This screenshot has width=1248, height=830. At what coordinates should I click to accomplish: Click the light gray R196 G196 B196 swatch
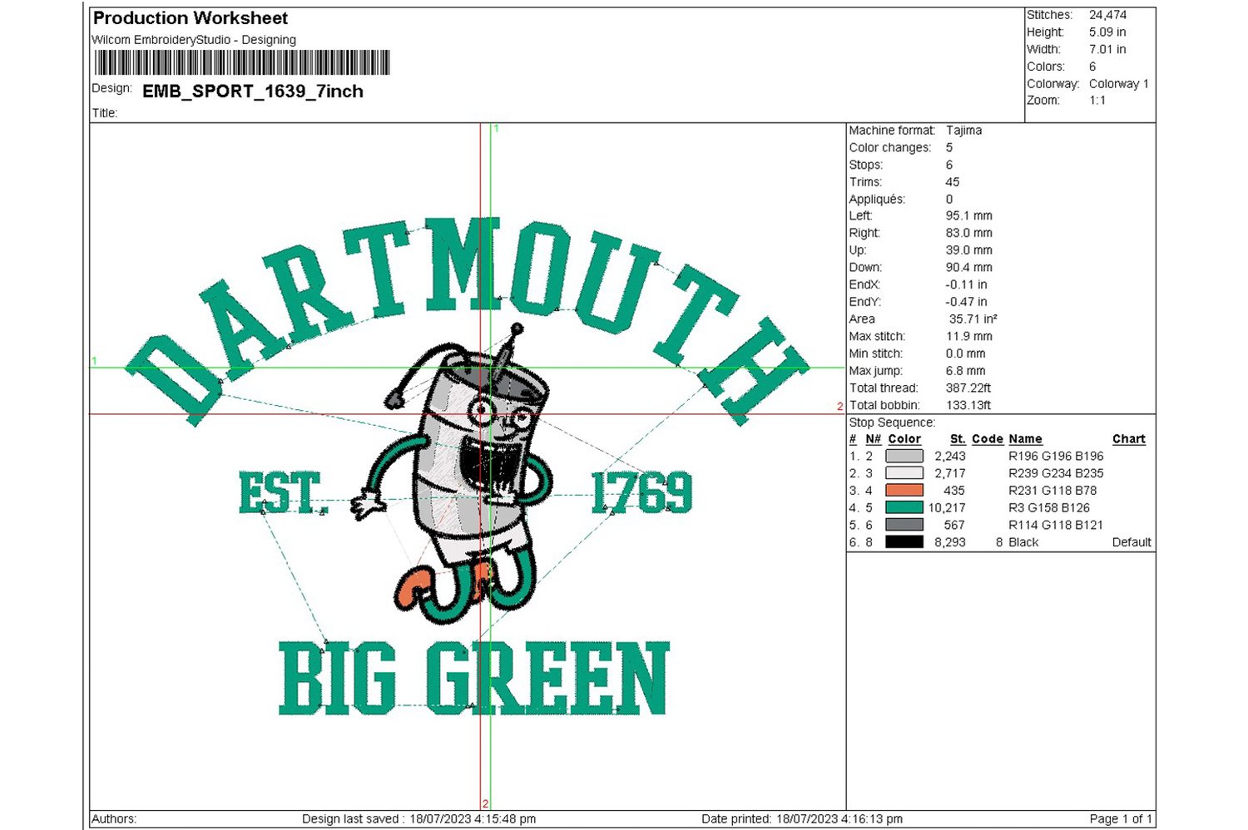click(x=904, y=456)
